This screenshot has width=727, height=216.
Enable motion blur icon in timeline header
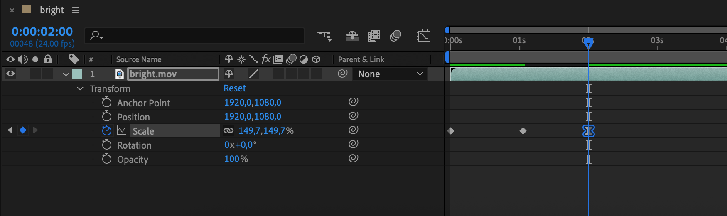coord(395,36)
